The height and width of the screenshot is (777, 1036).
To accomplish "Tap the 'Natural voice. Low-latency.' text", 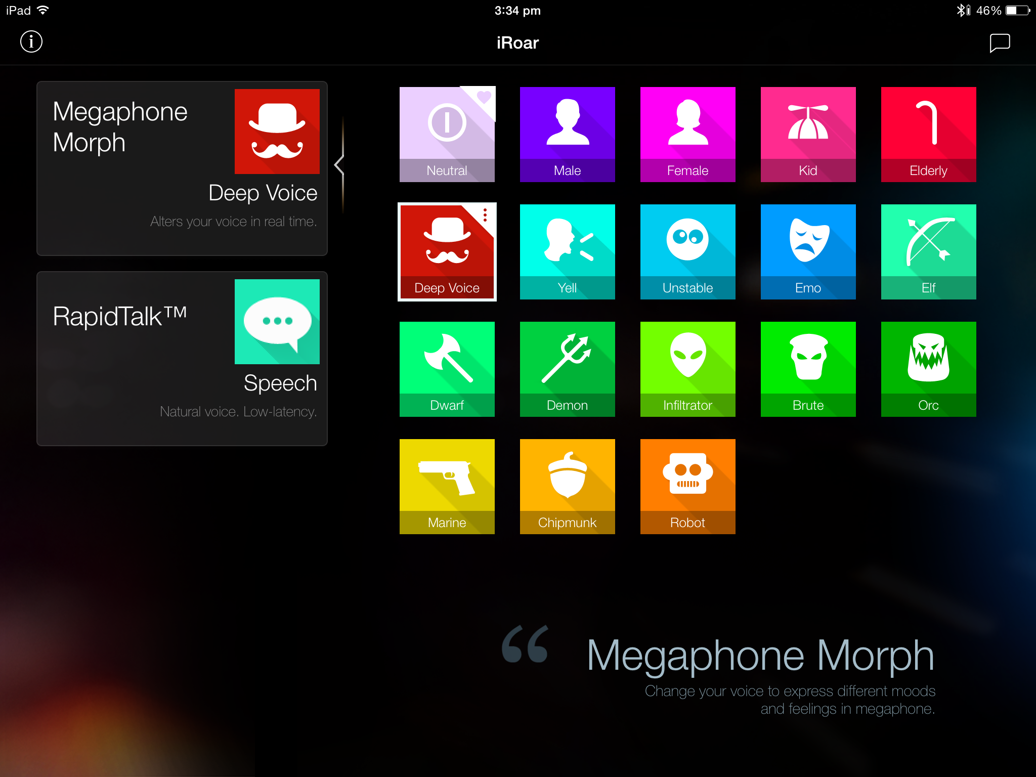I will pyautogui.click(x=238, y=412).
